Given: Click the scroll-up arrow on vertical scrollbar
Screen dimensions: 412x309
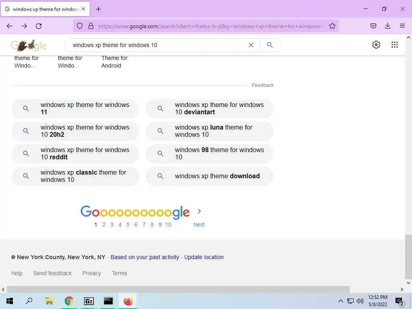Looking at the screenshot, I should tap(408, 37).
